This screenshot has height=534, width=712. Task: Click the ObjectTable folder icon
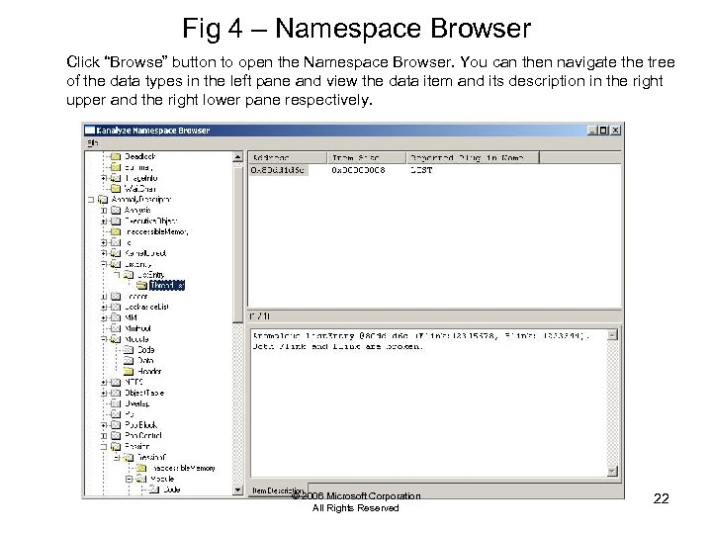[x=116, y=393]
